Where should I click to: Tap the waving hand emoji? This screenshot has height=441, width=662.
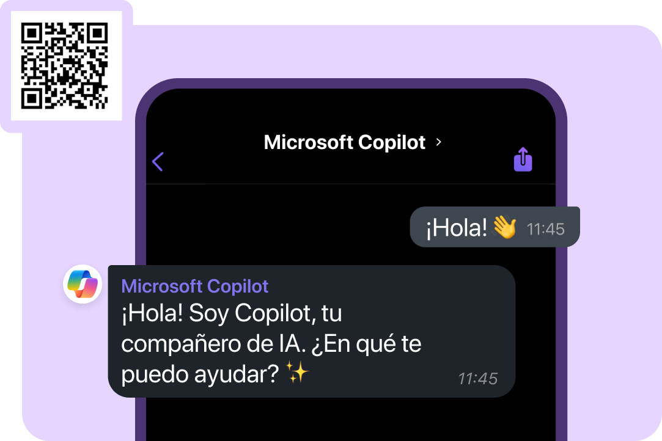(x=505, y=227)
